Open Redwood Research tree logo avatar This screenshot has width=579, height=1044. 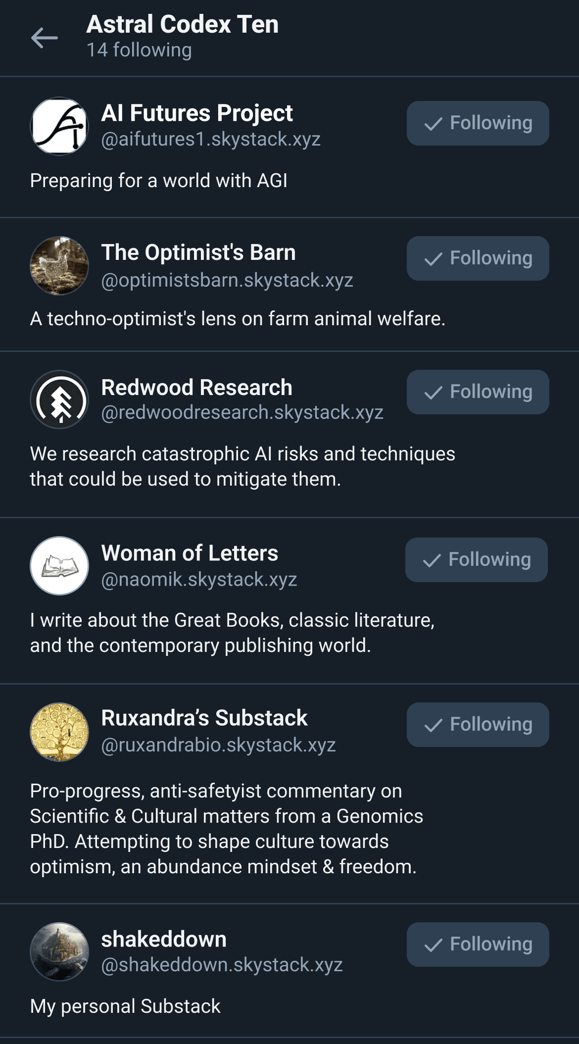tap(59, 399)
